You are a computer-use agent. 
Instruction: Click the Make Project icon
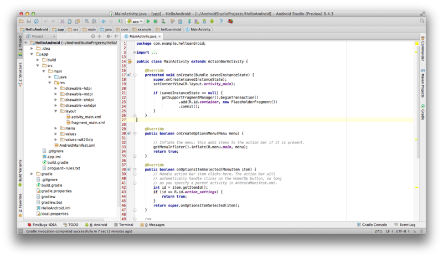point(121,21)
